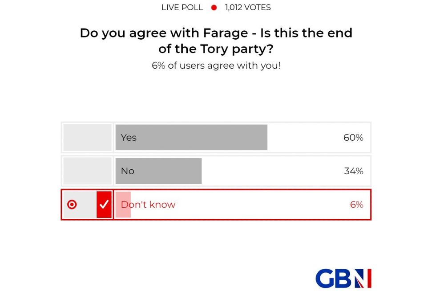Click the grey selector box beside Yes
The height and width of the screenshot is (291, 436).
(x=87, y=137)
